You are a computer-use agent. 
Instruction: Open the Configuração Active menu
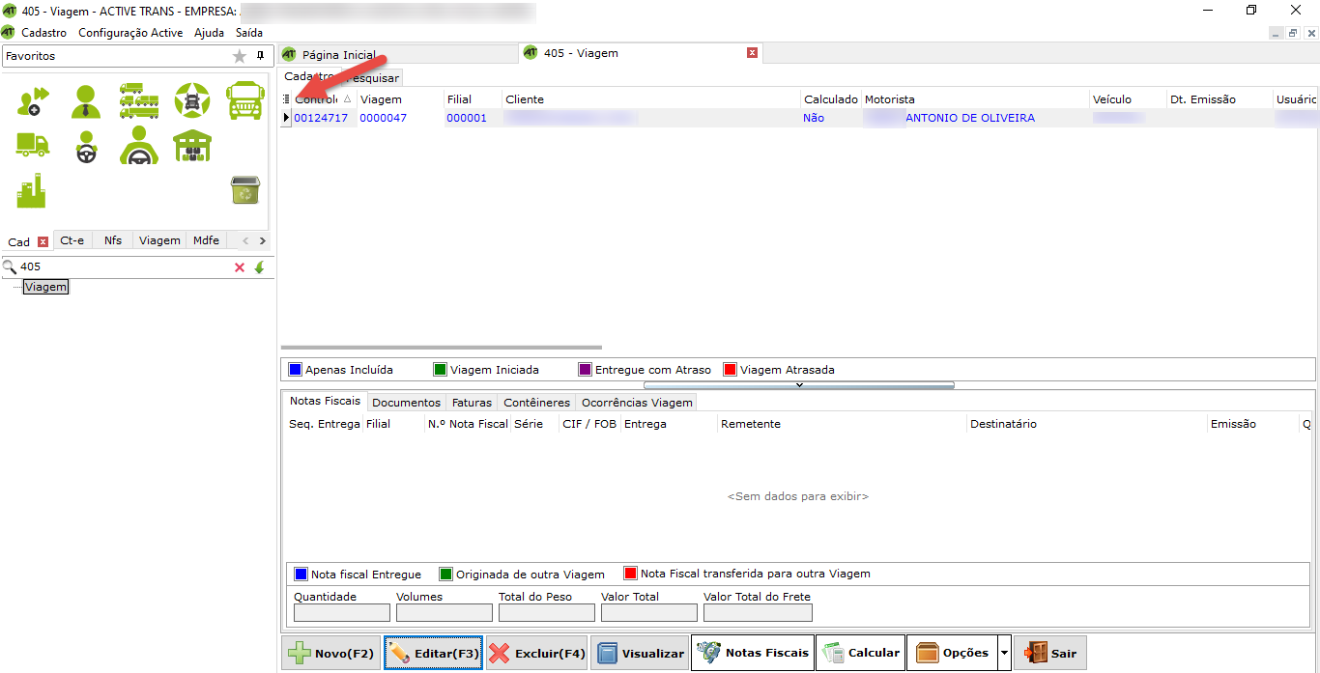click(130, 33)
